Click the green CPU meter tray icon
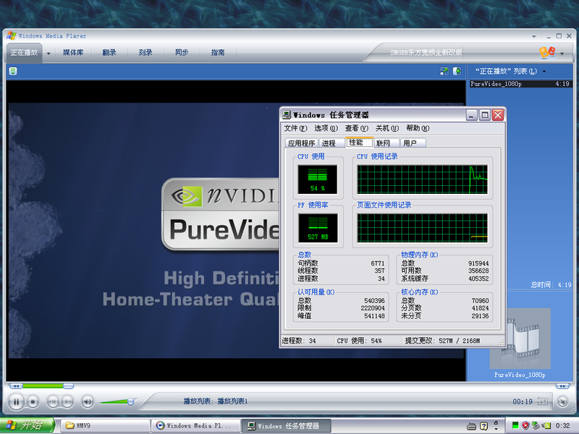 (x=515, y=425)
